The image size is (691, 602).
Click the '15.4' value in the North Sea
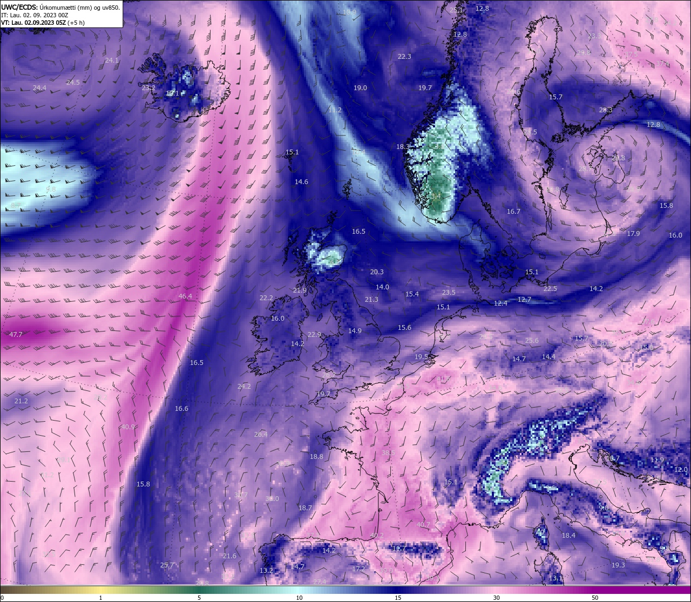[x=412, y=294]
